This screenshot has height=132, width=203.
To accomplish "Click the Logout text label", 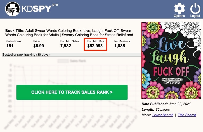I will click(x=195, y=16).
